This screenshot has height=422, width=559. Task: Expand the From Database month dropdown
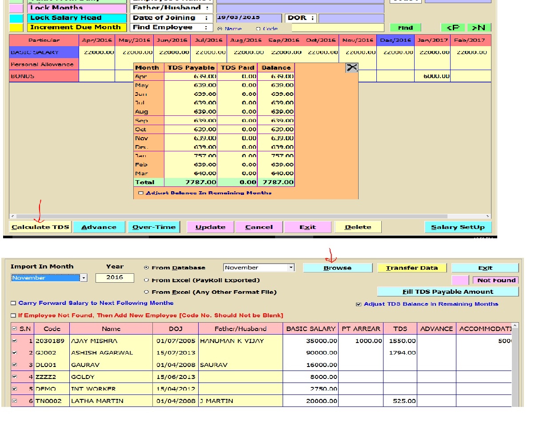tap(291, 268)
